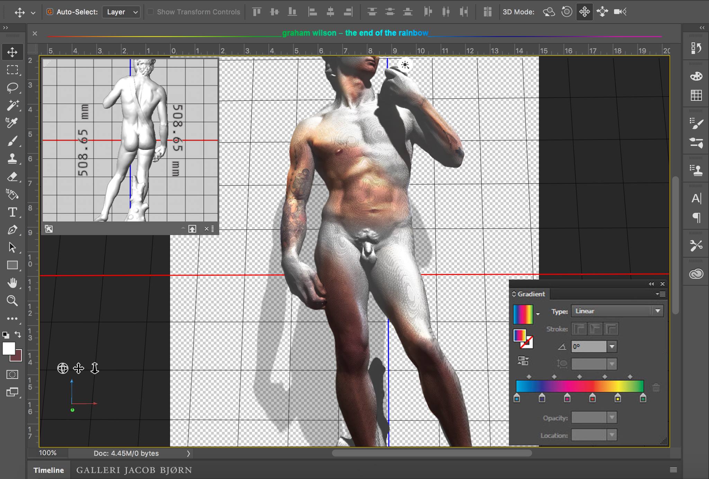Open the Gradient panel menu
Screen dimensions: 709x479
tap(661, 294)
